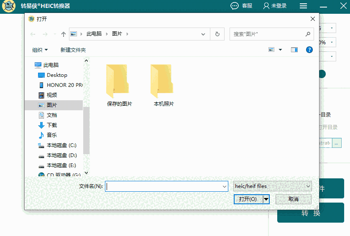Screen dimensions: 350x236
Task: Select 本地磁盘 (E:) drive
Action: (x=57, y=165)
